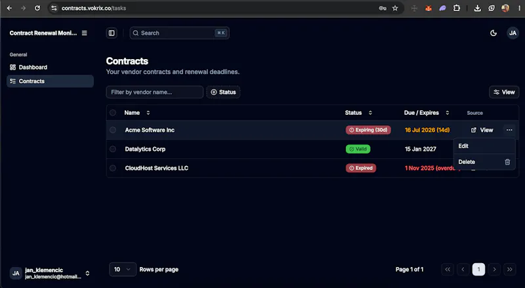Click the Expiring (30d) status badge
The width and height of the screenshot is (525, 288).
point(368,130)
